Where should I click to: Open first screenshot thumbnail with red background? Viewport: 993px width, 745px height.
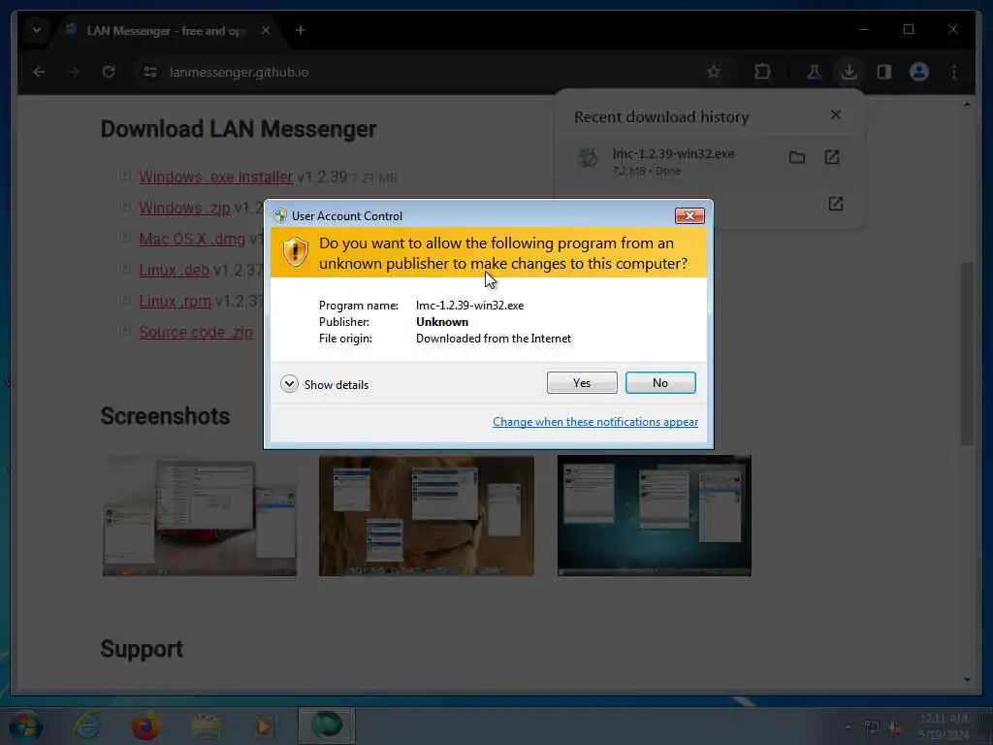(200, 516)
